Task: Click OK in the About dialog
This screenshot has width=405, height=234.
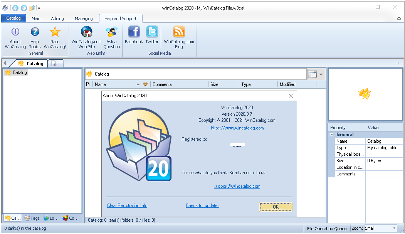Action: tap(276, 207)
